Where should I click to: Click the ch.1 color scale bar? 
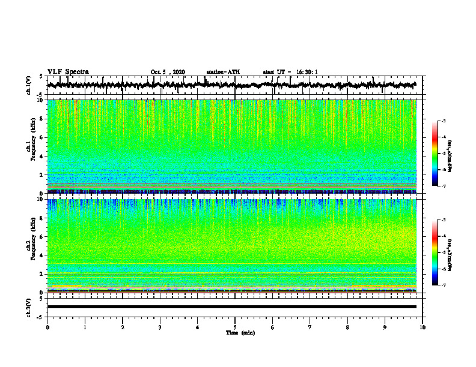[435, 154]
